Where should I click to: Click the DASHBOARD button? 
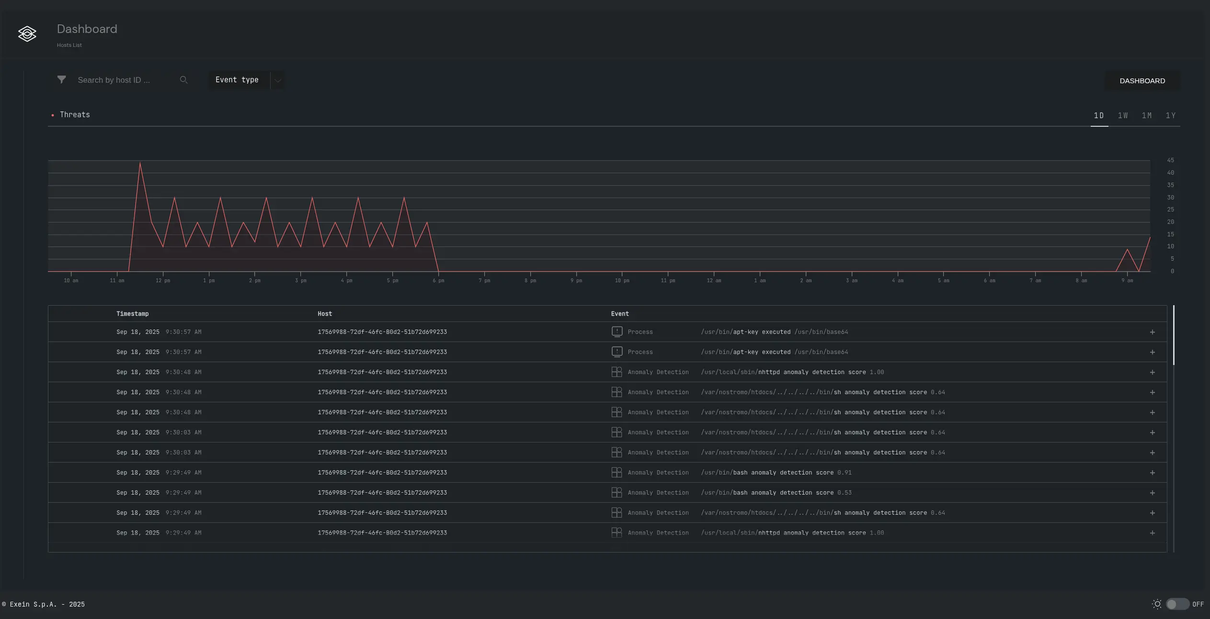pyautogui.click(x=1142, y=81)
